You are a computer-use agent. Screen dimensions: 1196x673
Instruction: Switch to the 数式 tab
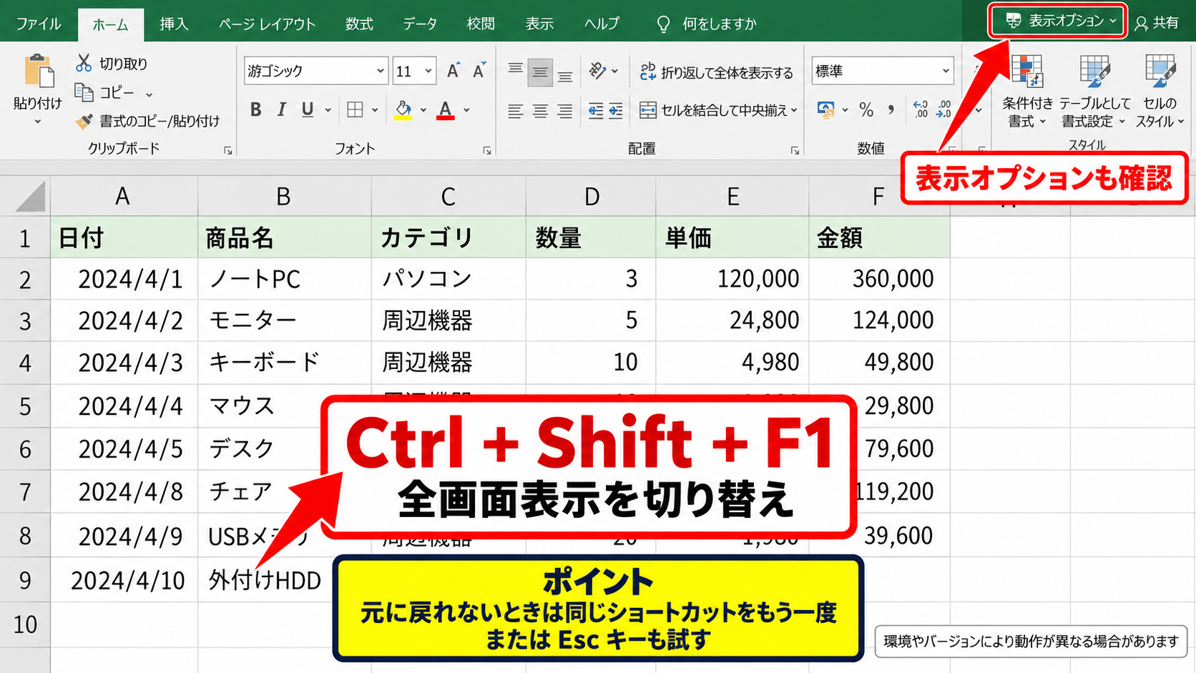point(359,24)
